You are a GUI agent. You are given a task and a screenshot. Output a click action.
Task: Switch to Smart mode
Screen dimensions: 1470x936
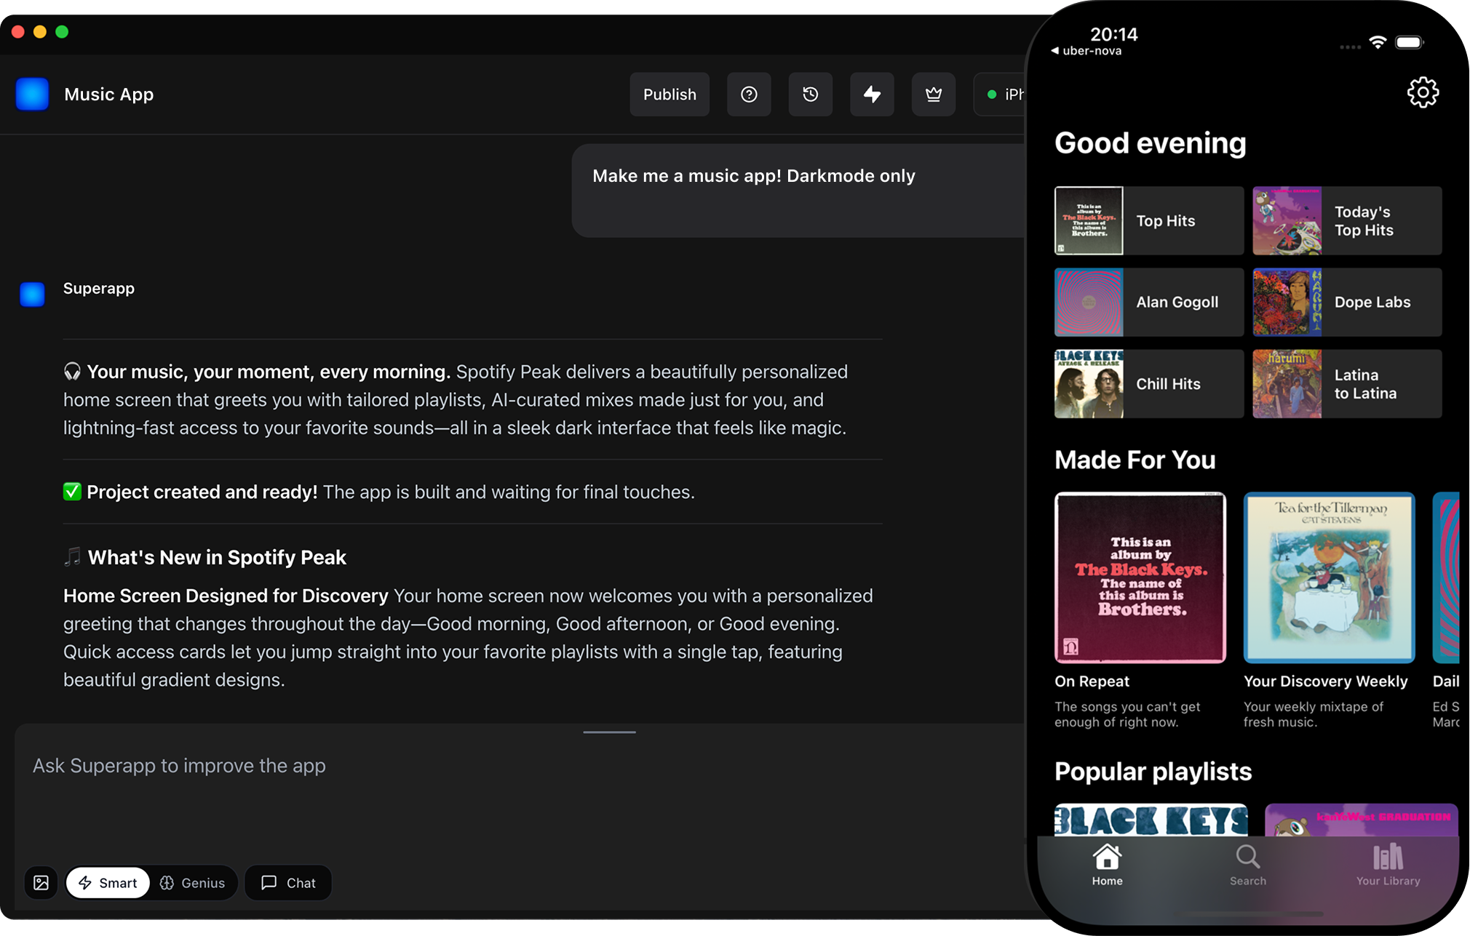click(108, 882)
